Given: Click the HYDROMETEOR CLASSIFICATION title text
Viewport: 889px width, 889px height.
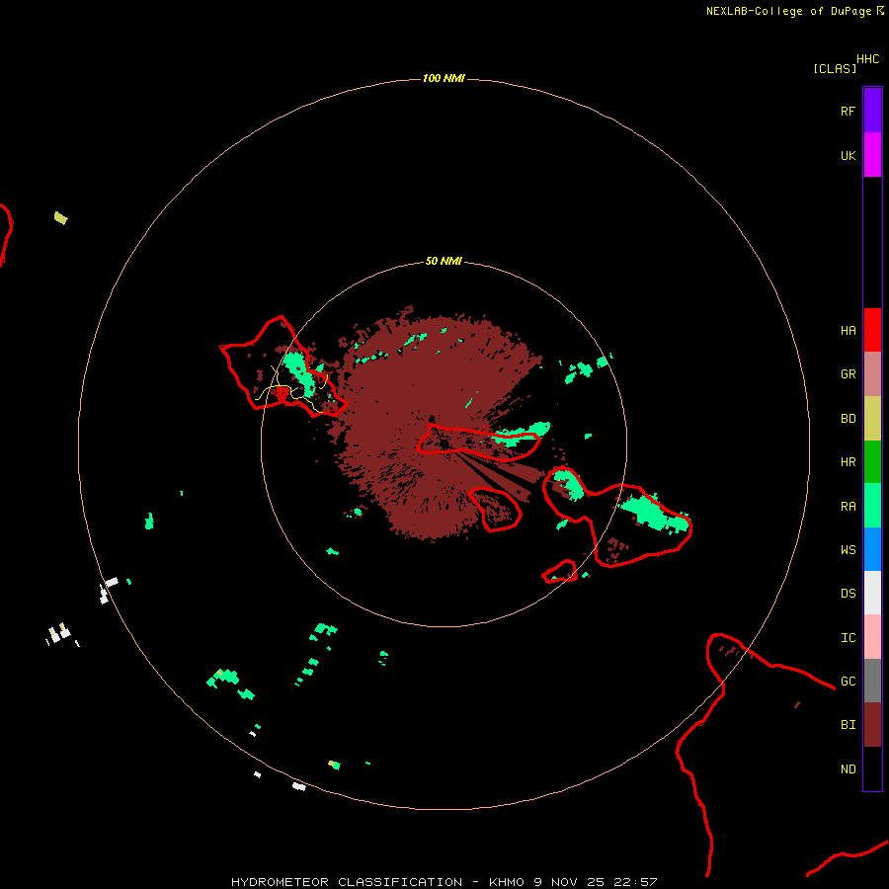Looking at the screenshot, I should point(347,882).
